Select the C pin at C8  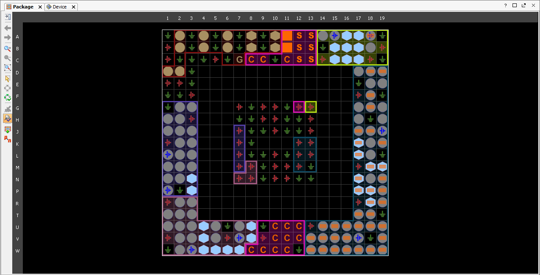click(x=251, y=60)
